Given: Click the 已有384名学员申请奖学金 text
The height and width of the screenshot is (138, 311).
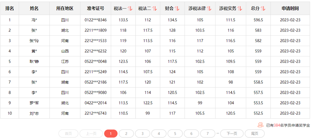Looking at the screenshot, I should pos(288,125).
